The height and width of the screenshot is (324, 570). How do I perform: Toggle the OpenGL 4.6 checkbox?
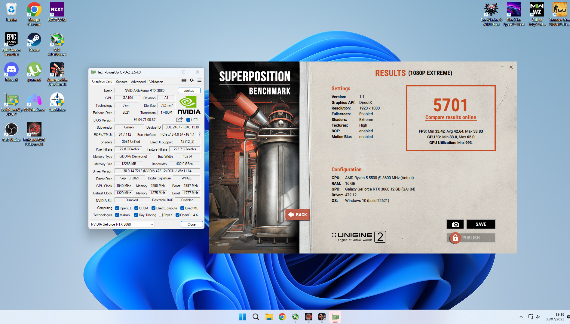click(177, 215)
